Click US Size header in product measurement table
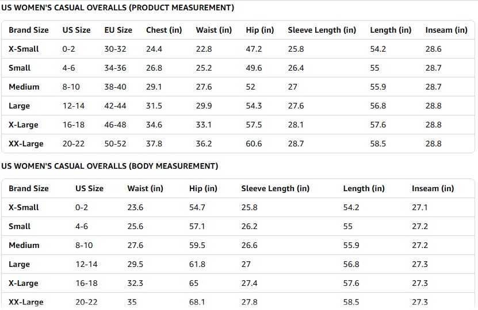The width and height of the screenshot is (478, 310). coord(77,30)
